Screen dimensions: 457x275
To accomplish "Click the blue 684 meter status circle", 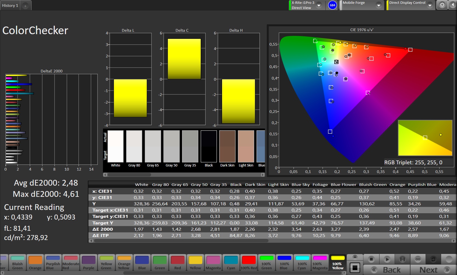I will pyautogui.click(x=332, y=5).
